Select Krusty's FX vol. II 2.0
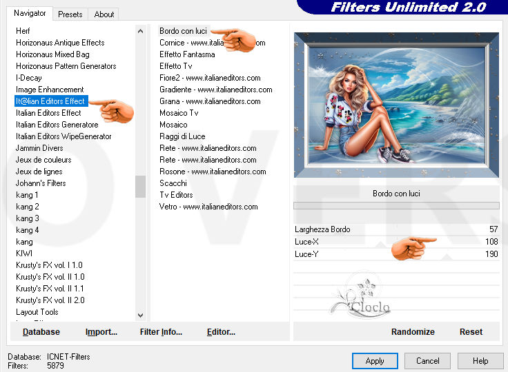The height and width of the screenshot is (372, 508). (50, 300)
